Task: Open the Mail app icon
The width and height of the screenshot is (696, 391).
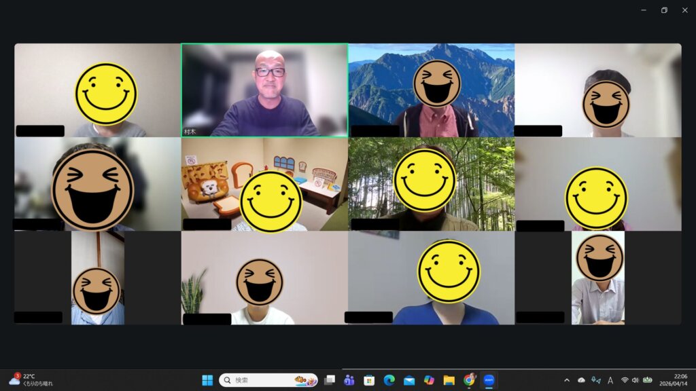Action: pyautogui.click(x=409, y=380)
